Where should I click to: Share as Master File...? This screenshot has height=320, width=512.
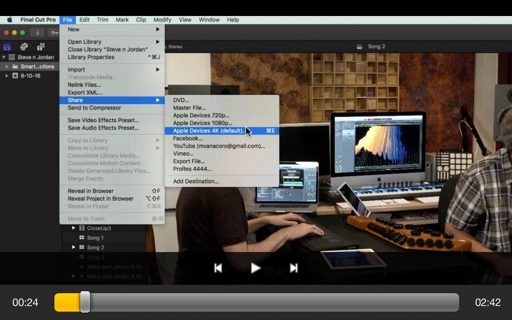(x=222, y=108)
